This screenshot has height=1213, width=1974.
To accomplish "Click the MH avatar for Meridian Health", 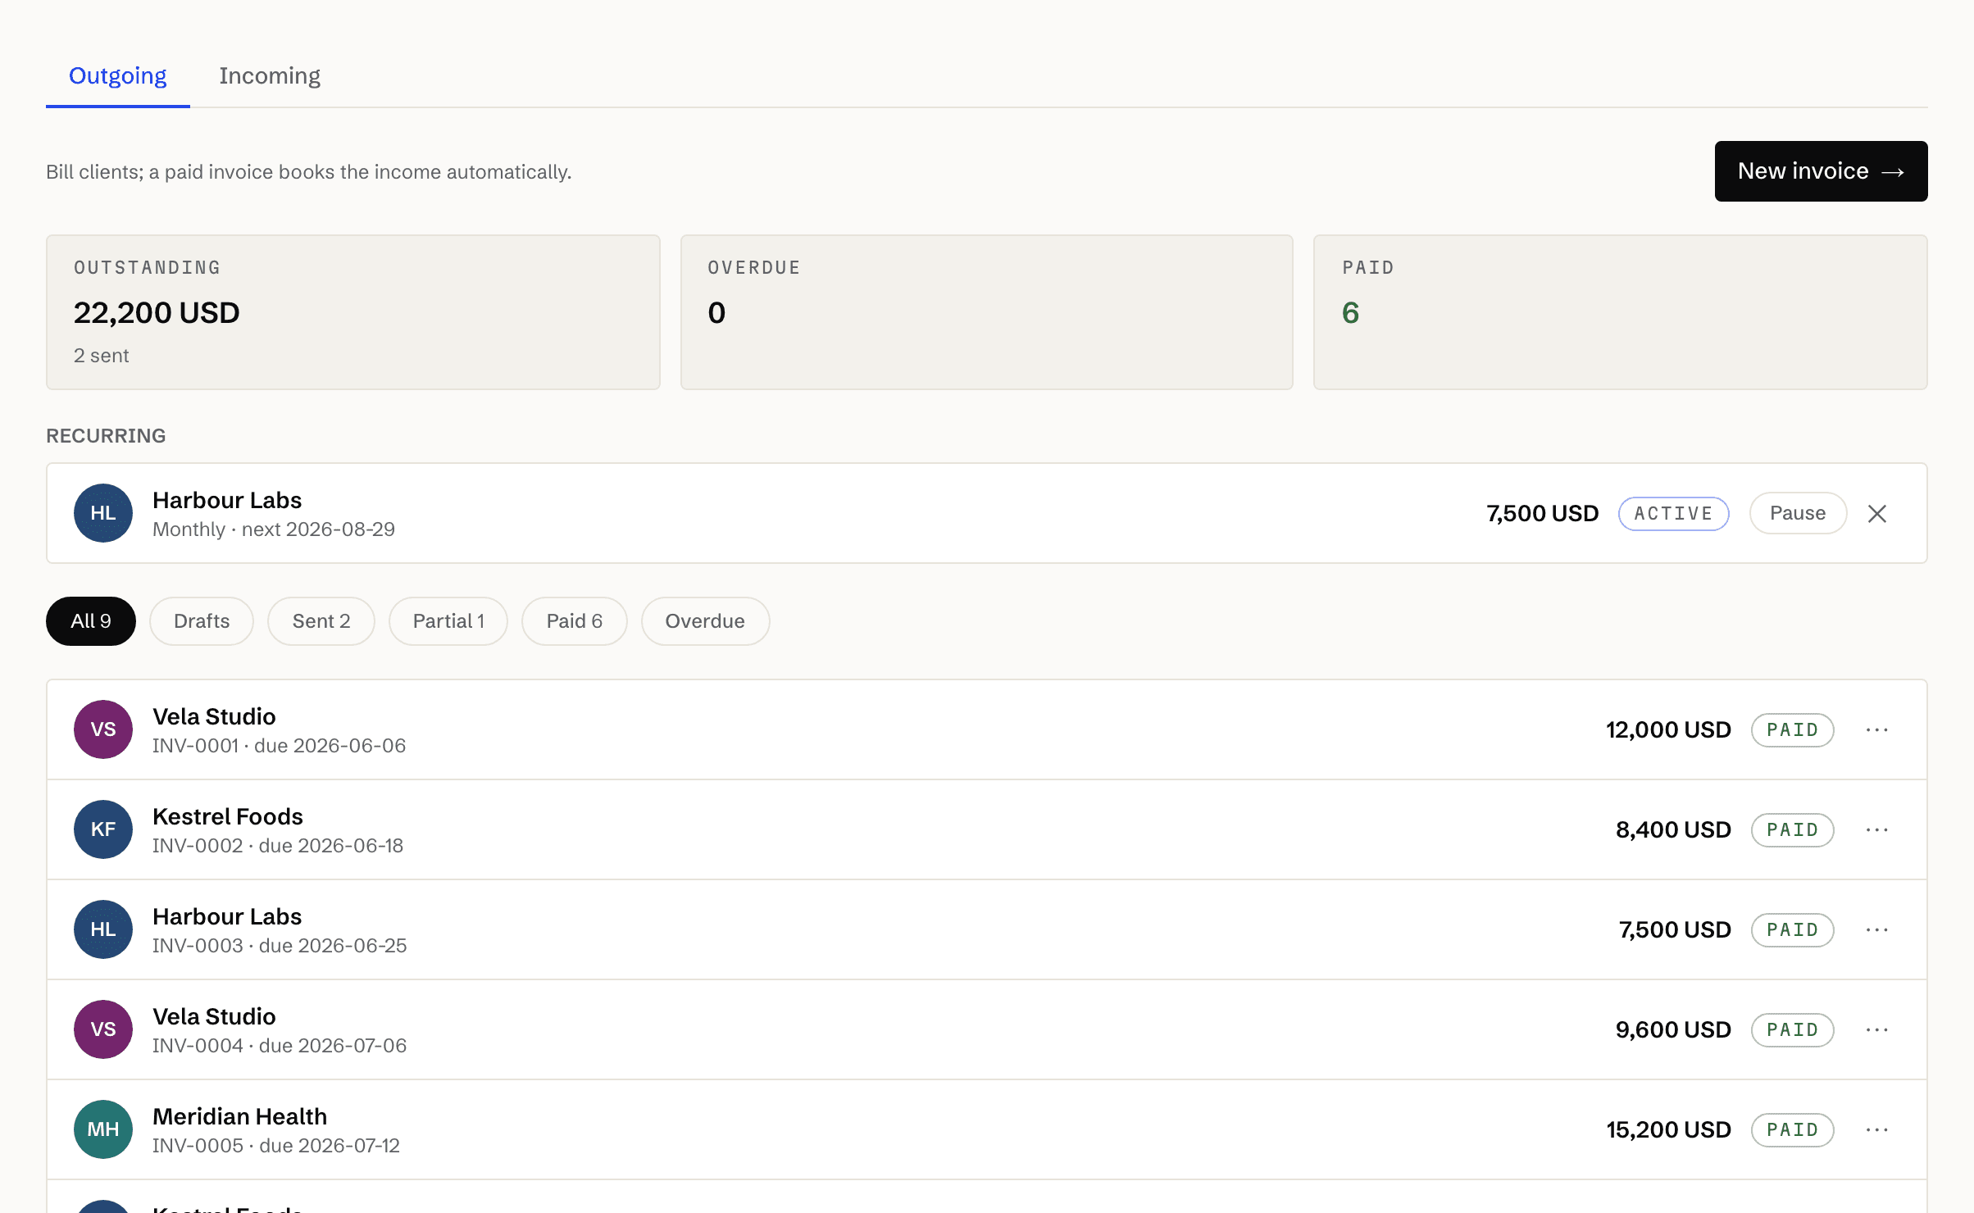I will 103,1129.
